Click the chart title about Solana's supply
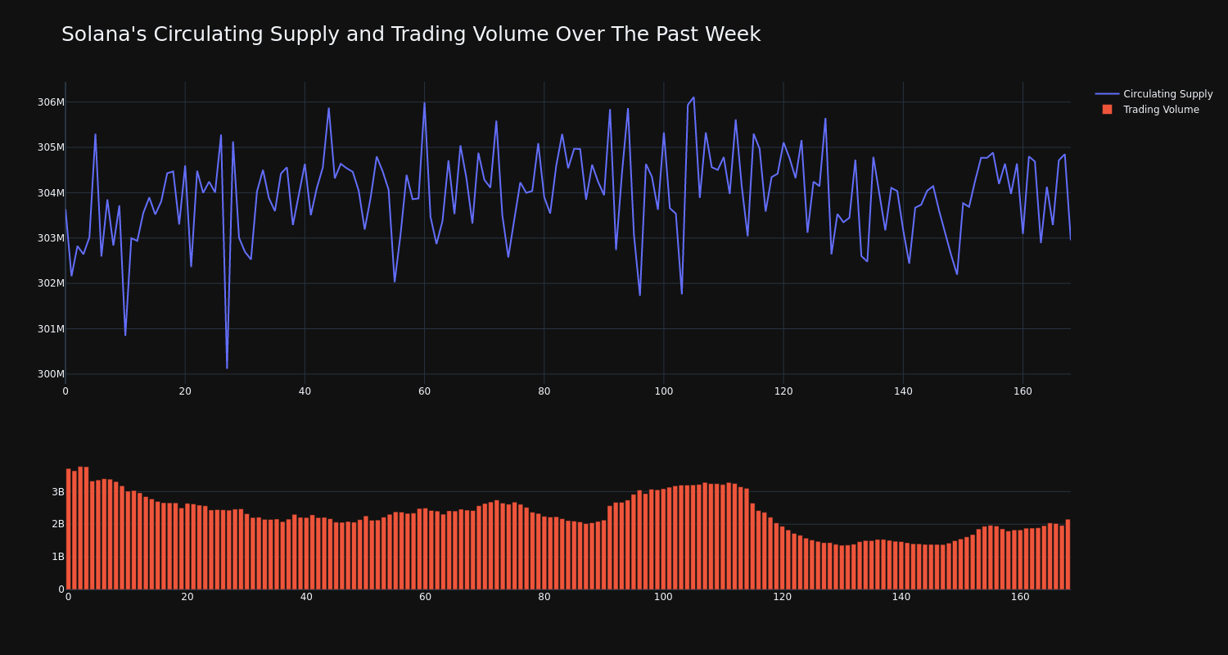This screenshot has height=655, width=1228. [x=411, y=34]
